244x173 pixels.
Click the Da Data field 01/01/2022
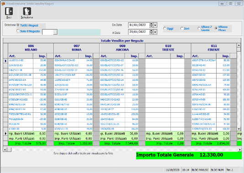[x=139, y=25]
